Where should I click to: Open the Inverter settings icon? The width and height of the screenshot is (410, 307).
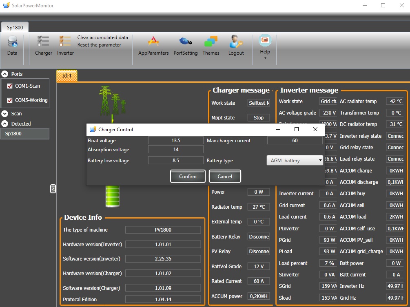pyautogui.click(x=65, y=41)
